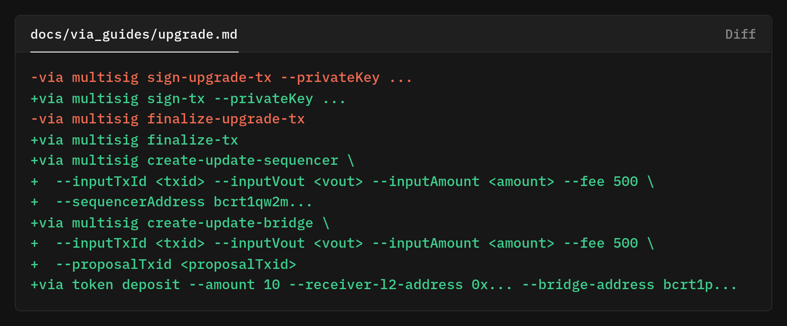Screen dimensions: 787x326
Task: Click the --proposalTxid flag
Action: click(x=113, y=264)
